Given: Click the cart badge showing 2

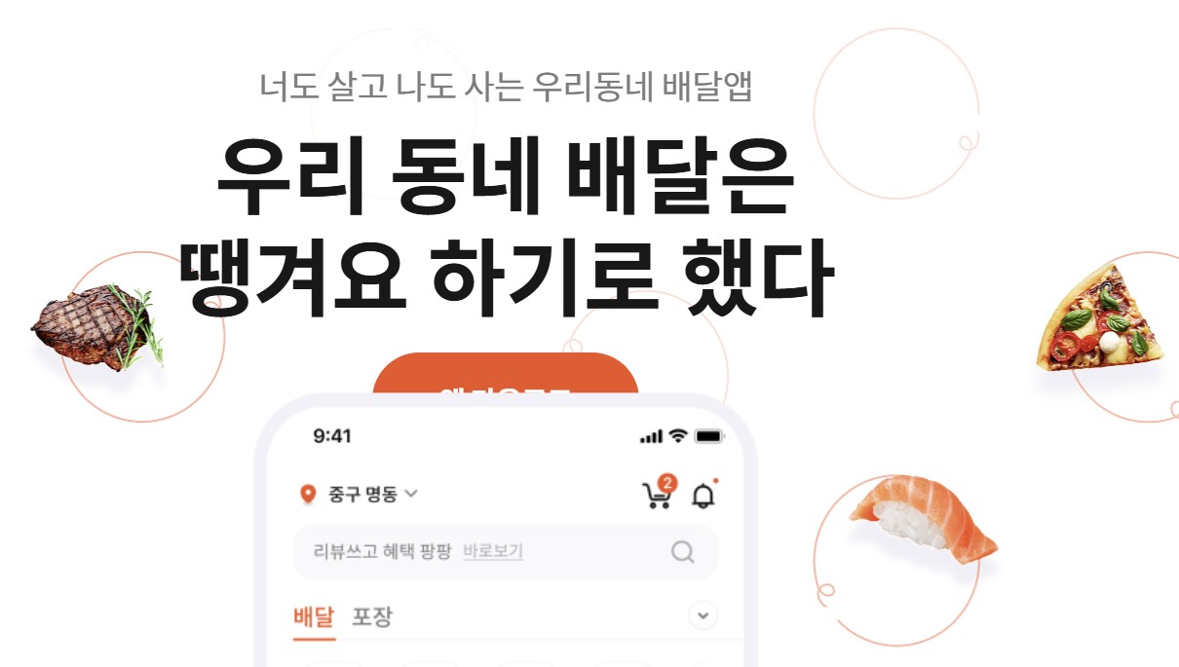Looking at the screenshot, I should 667,483.
